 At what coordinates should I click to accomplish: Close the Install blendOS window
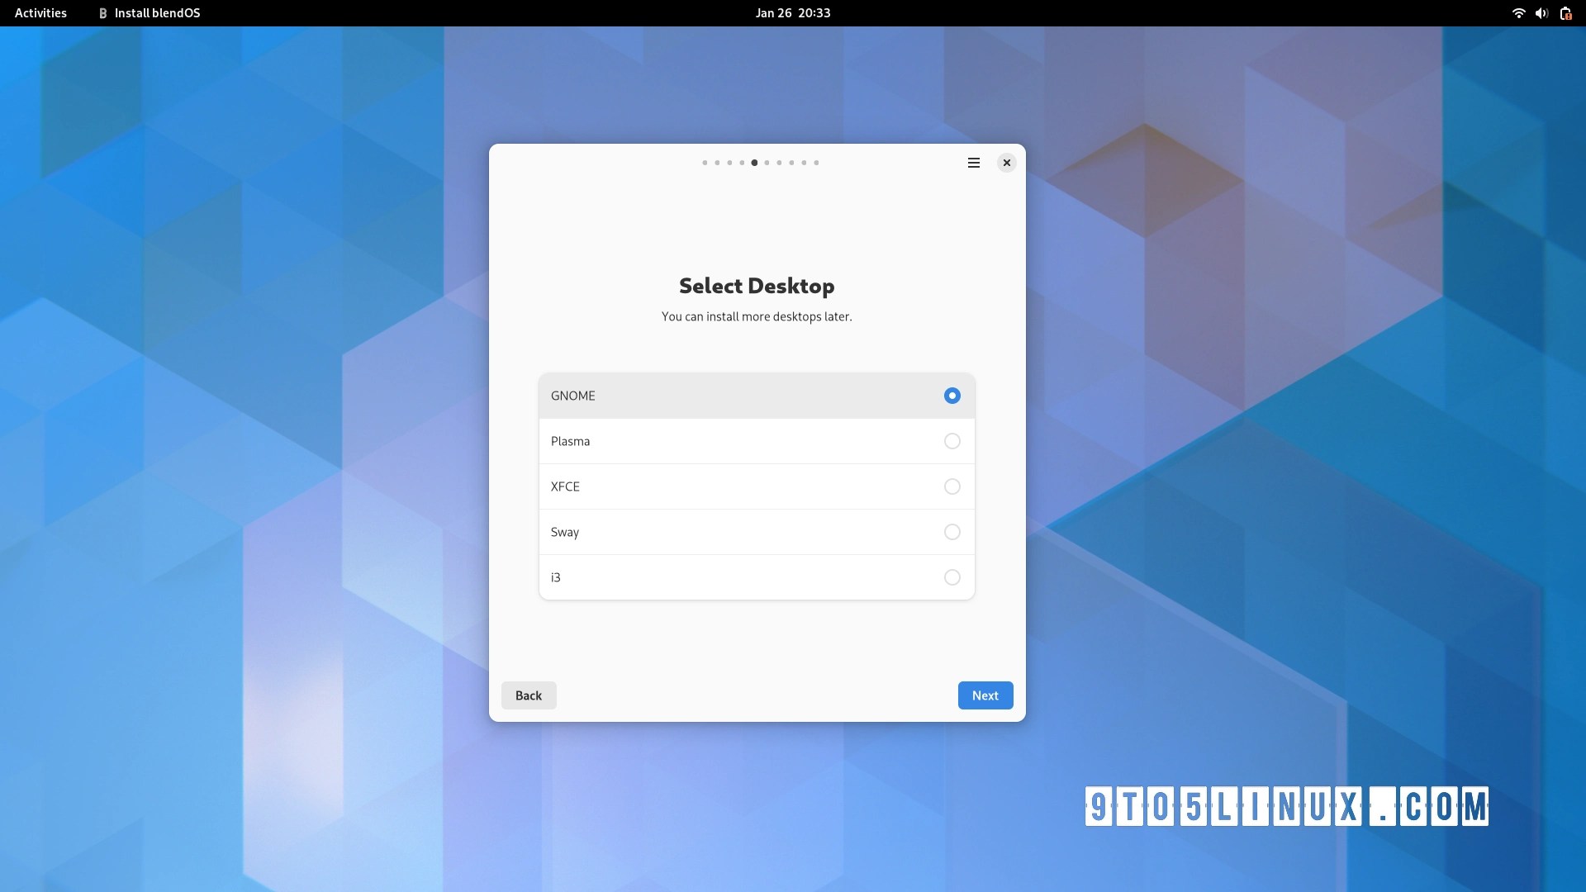pyautogui.click(x=1006, y=163)
